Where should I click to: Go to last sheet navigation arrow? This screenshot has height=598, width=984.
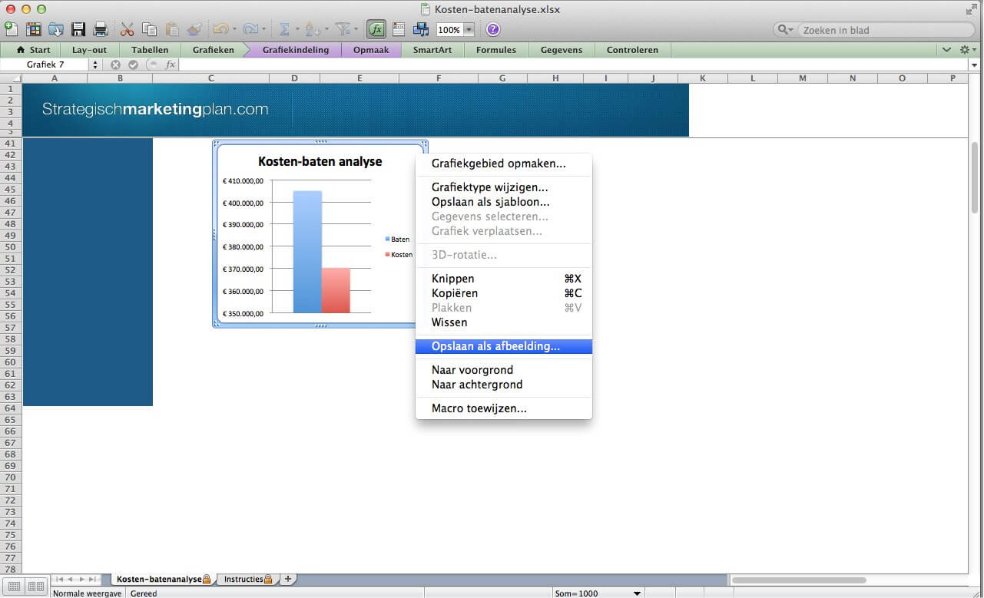[92, 579]
